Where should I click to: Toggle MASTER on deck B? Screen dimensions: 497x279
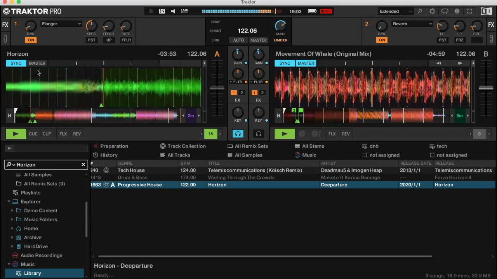tap(306, 63)
